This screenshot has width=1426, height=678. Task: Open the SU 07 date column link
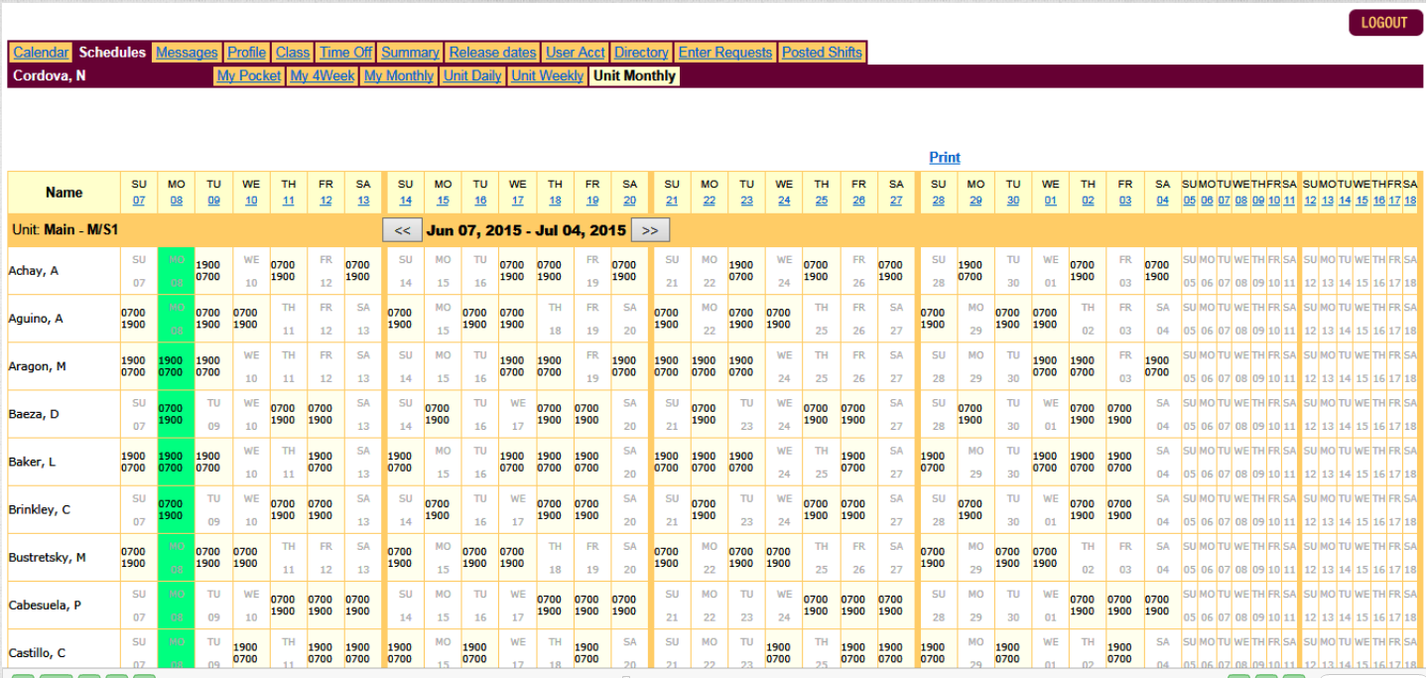(x=139, y=199)
